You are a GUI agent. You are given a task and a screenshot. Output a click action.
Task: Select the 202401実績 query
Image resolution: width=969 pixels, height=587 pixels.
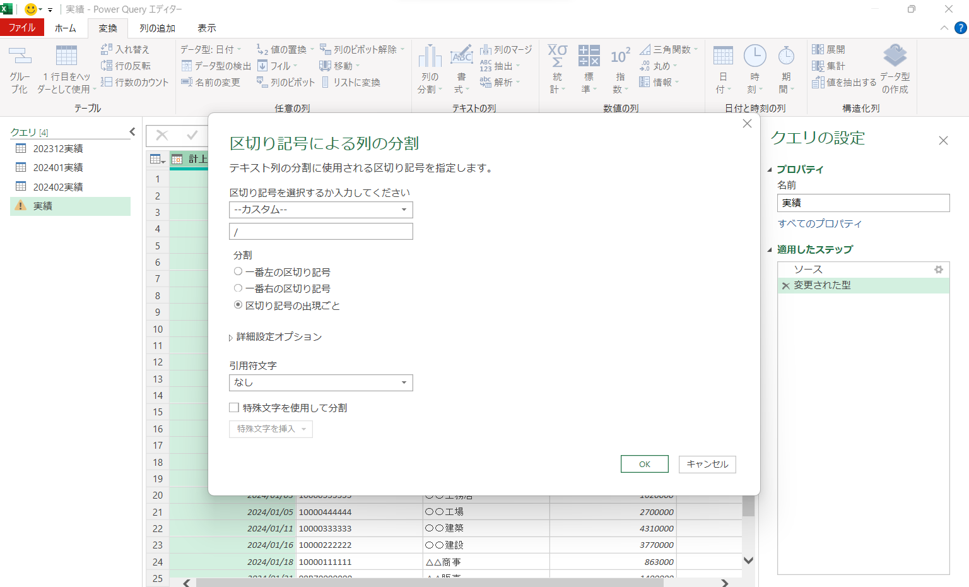pos(71,167)
